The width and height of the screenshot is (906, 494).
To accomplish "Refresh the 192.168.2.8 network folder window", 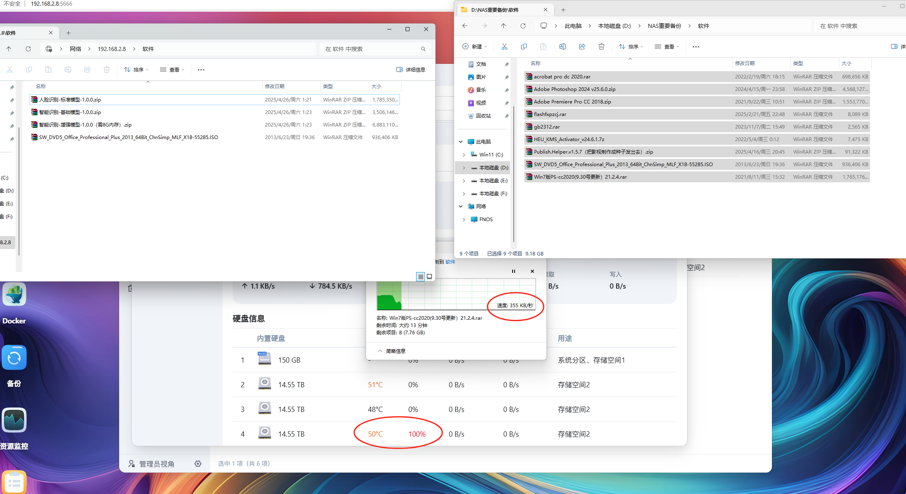I will coord(28,49).
